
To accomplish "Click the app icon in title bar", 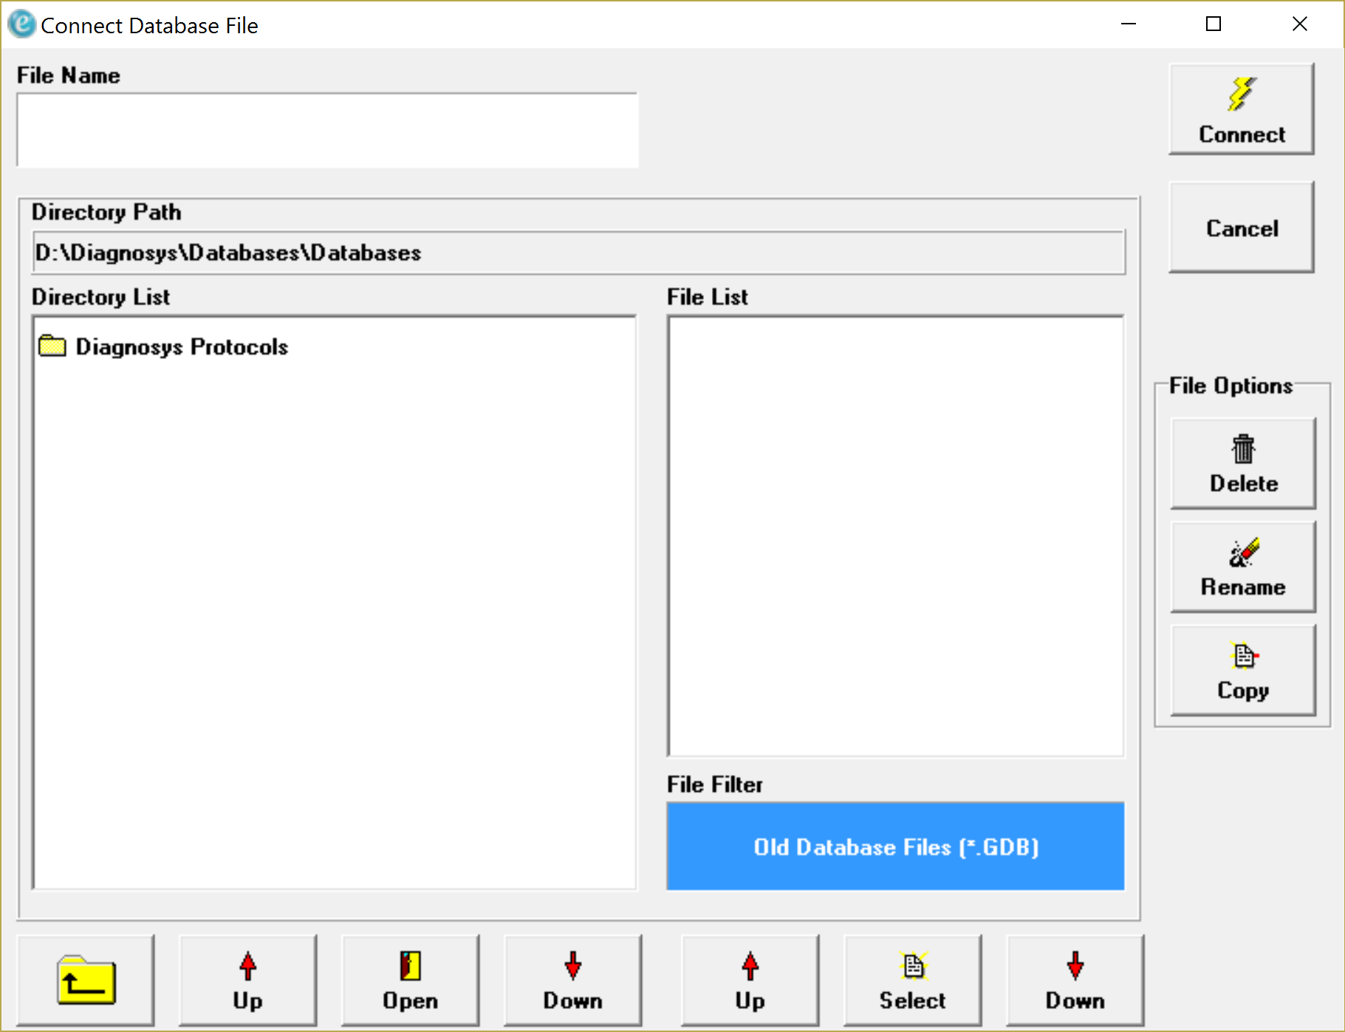I will tap(21, 24).
